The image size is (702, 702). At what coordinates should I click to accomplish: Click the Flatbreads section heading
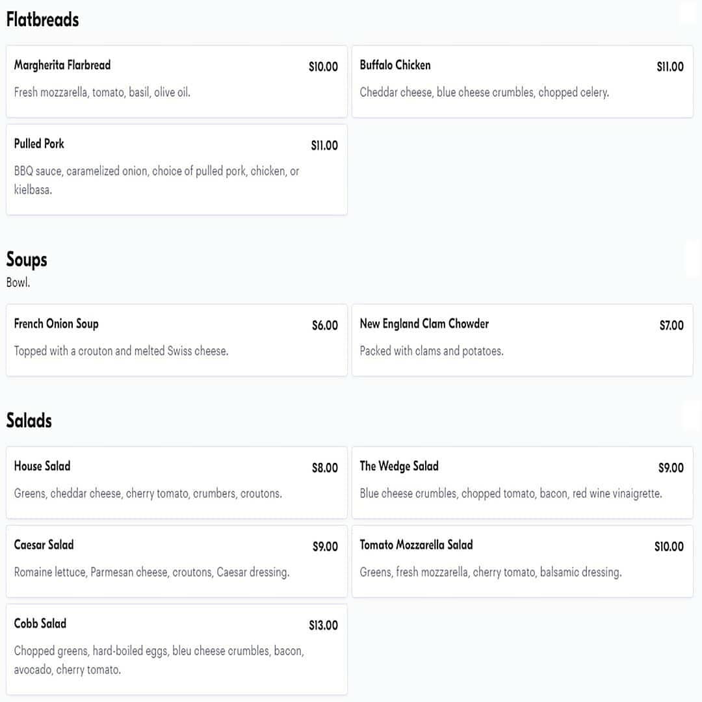pos(42,19)
